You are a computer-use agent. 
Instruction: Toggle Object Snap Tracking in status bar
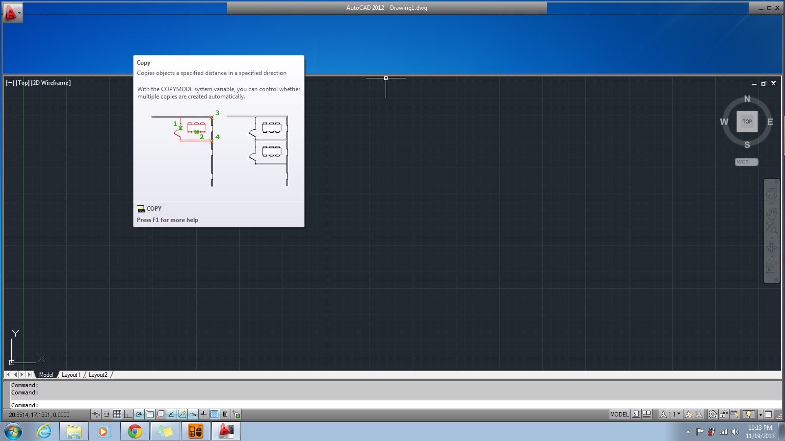171,414
